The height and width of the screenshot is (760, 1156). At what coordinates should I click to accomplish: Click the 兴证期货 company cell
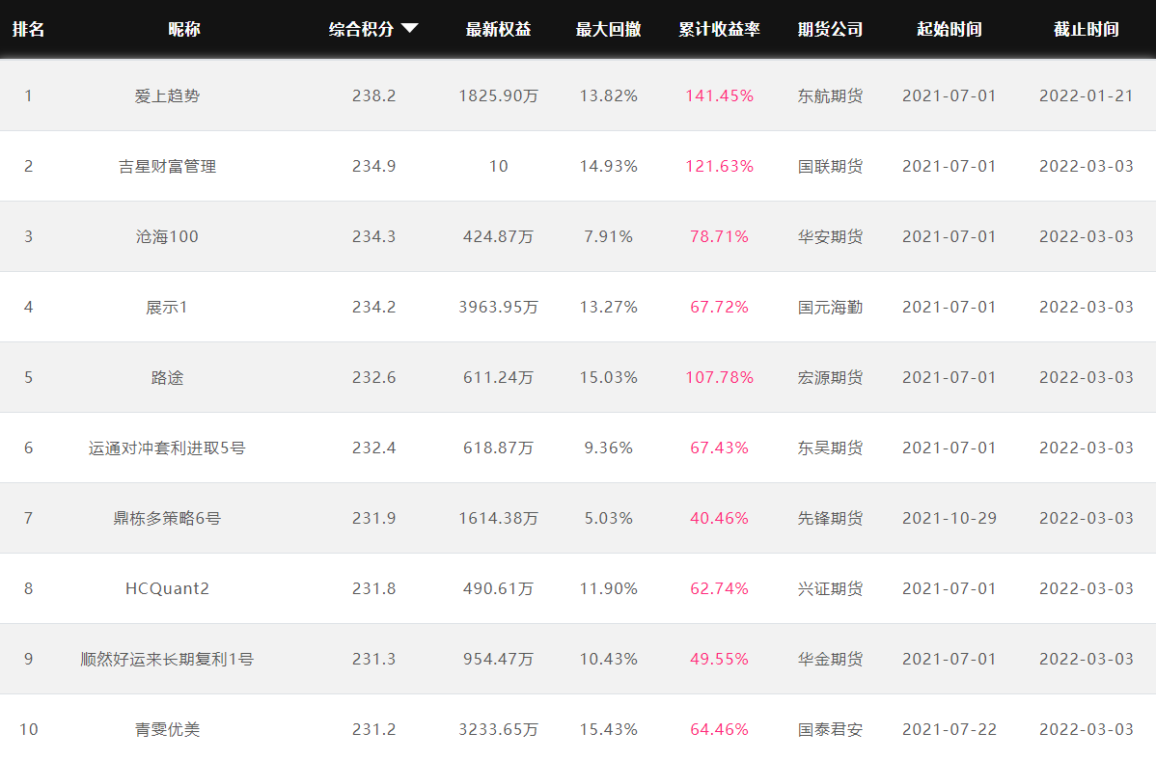pyautogui.click(x=830, y=589)
